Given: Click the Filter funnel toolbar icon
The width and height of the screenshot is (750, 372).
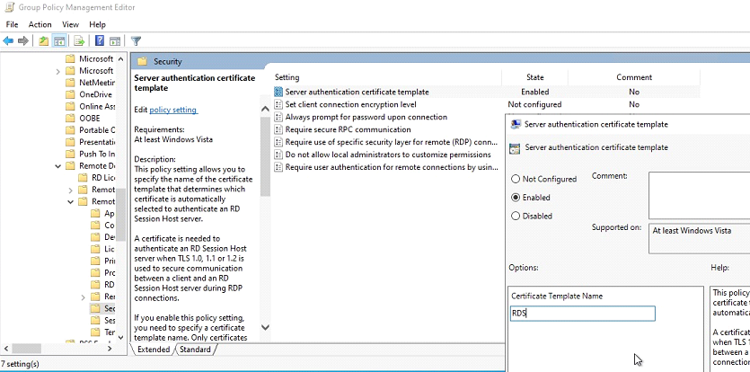Looking at the screenshot, I should tap(137, 40).
